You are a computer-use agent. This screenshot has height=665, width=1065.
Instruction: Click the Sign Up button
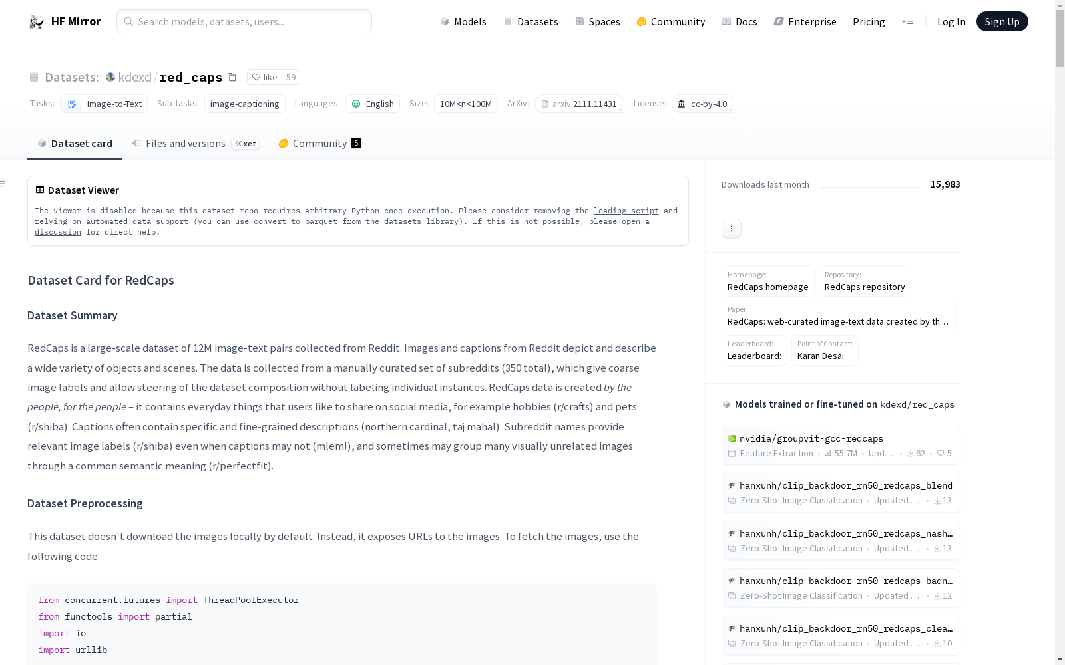(1002, 21)
